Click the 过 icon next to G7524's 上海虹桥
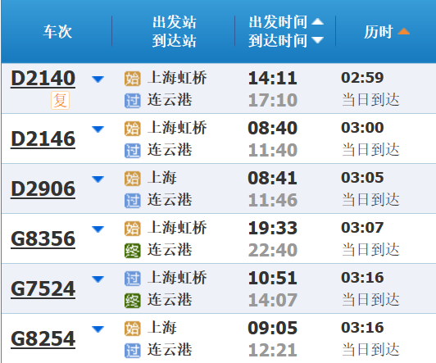436x363 pixels. click(x=133, y=279)
